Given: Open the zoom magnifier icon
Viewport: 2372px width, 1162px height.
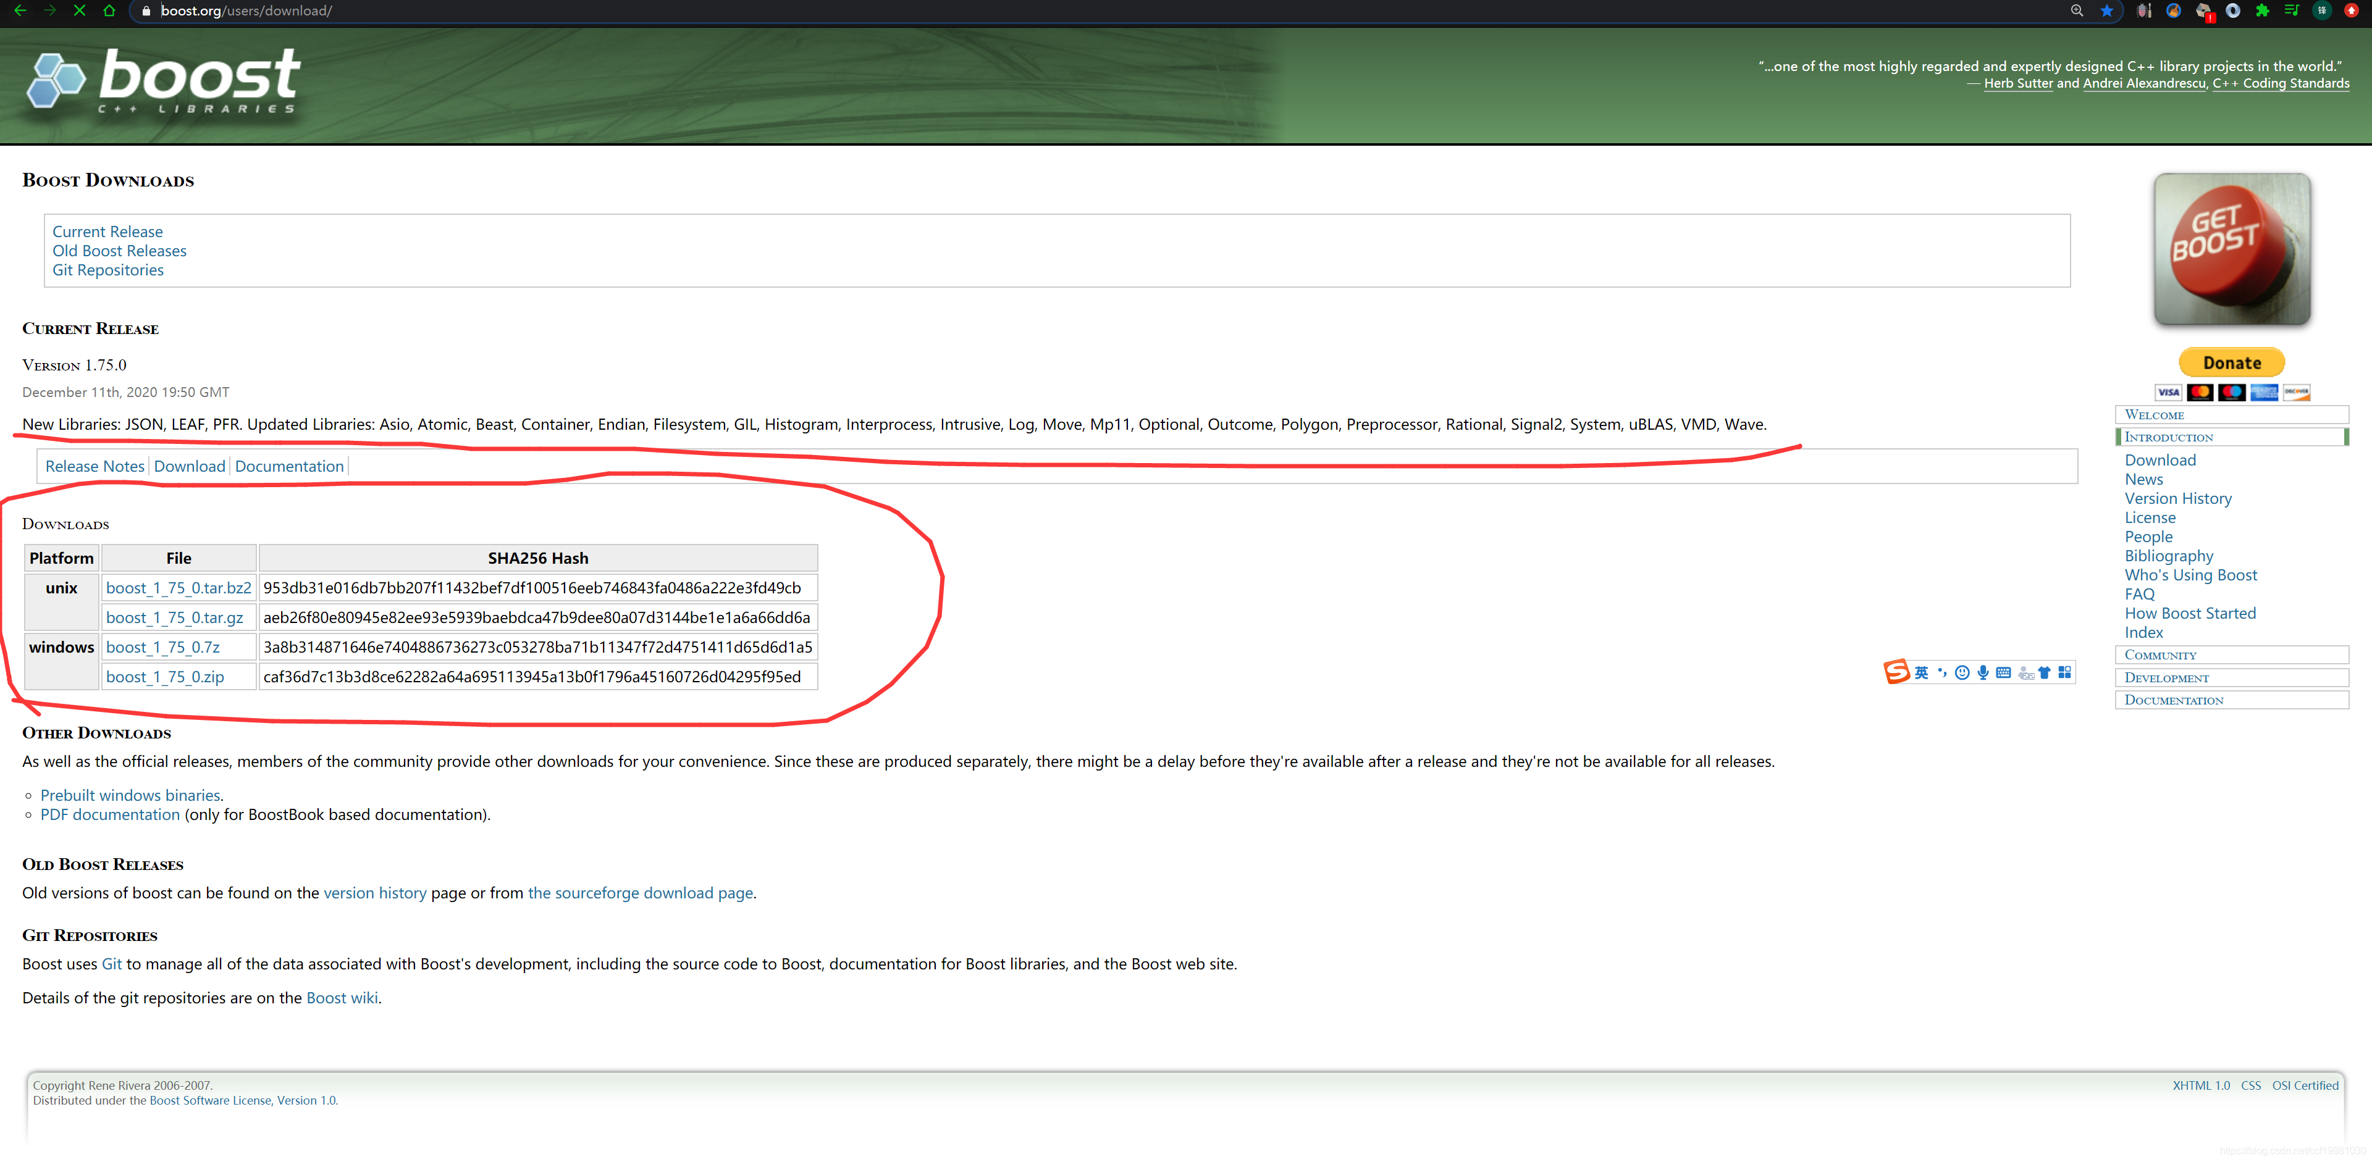Looking at the screenshot, I should (2076, 11).
